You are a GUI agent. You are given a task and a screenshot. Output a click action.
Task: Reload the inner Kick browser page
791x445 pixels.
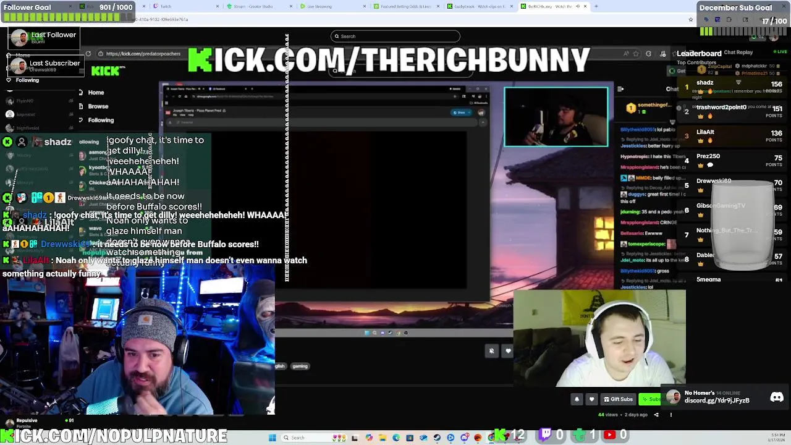(x=88, y=54)
